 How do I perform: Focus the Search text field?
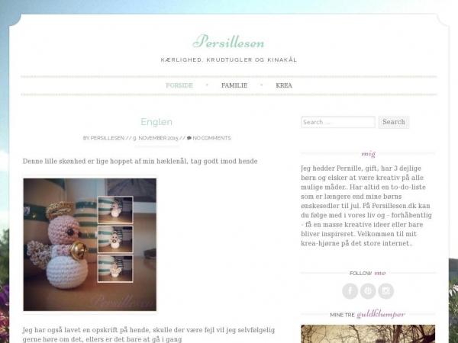pyautogui.click(x=338, y=122)
